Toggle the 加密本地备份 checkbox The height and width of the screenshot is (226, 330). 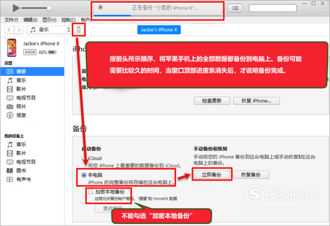(91, 192)
